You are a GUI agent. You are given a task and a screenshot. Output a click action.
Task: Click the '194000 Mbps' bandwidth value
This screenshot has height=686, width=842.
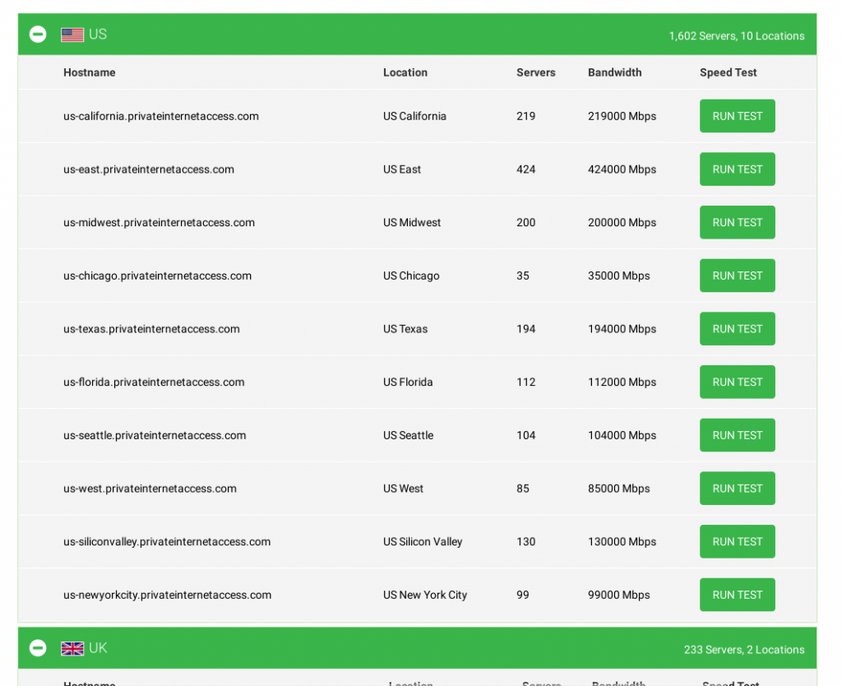pos(622,329)
